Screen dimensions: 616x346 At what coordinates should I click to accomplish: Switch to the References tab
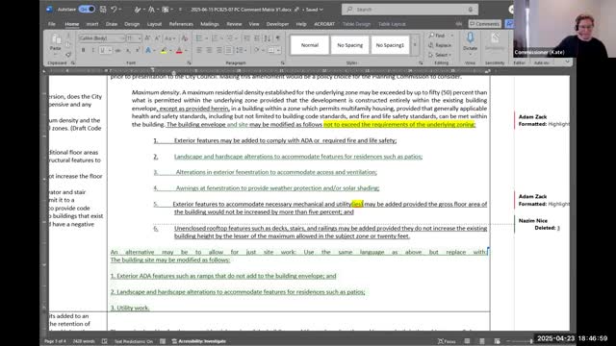coord(181,24)
